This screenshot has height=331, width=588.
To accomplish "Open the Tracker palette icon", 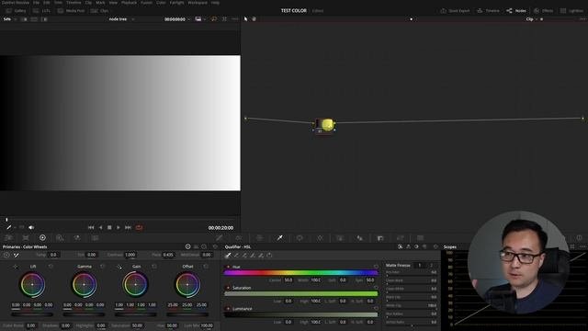I will (x=320, y=237).
